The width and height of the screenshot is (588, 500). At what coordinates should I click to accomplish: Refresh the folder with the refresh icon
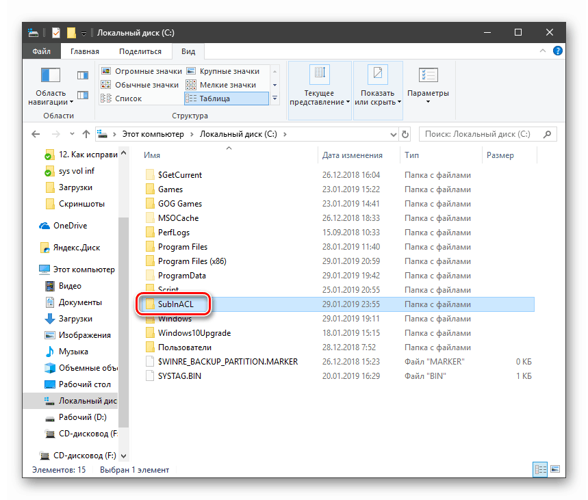click(x=407, y=134)
